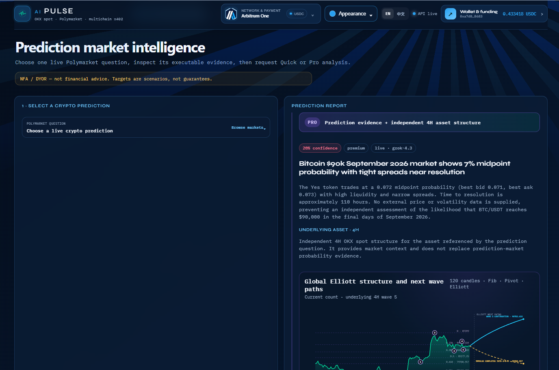559x370 pixels.
Task: Select Elliott wave marker 1 on the chart
Action: (x=420, y=362)
